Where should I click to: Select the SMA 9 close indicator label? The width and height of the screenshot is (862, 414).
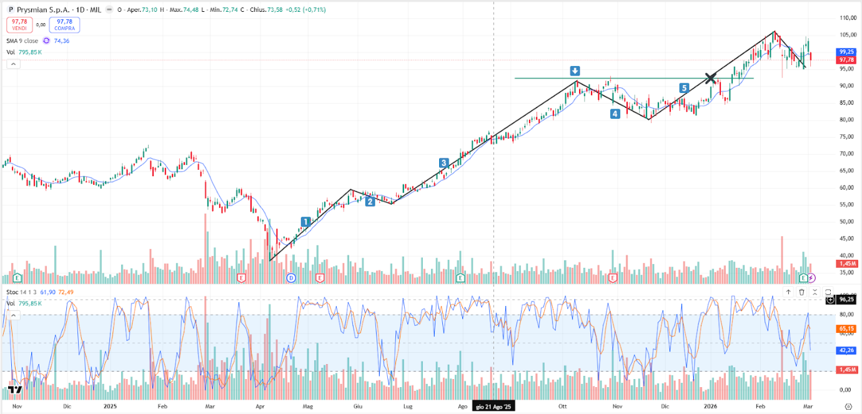point(22,41)
